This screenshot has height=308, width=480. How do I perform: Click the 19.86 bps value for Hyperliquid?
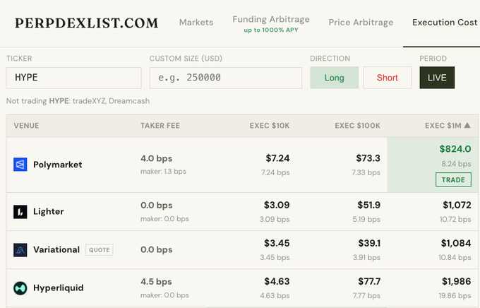455,296
